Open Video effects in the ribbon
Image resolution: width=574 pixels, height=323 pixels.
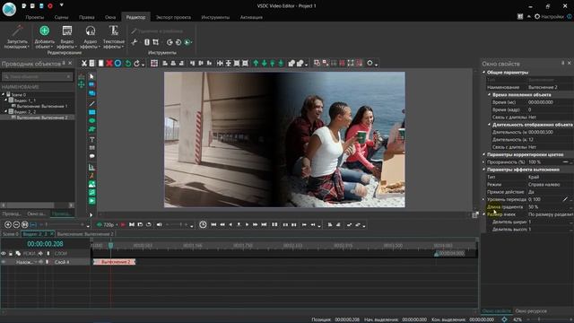coord(67,37)
